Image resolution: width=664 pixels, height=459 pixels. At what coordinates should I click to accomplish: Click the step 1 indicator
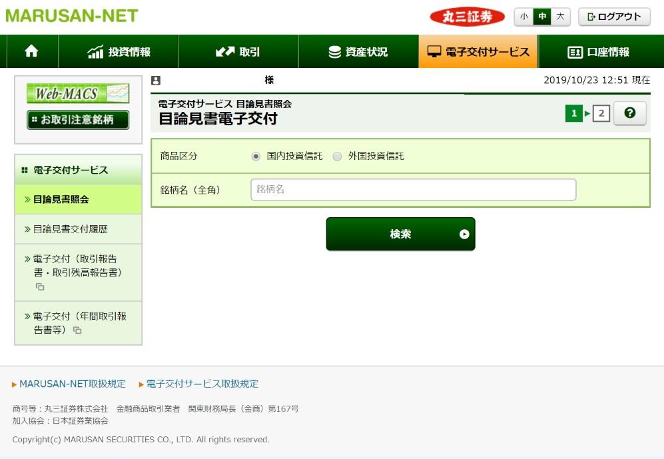tap(574, 113)
